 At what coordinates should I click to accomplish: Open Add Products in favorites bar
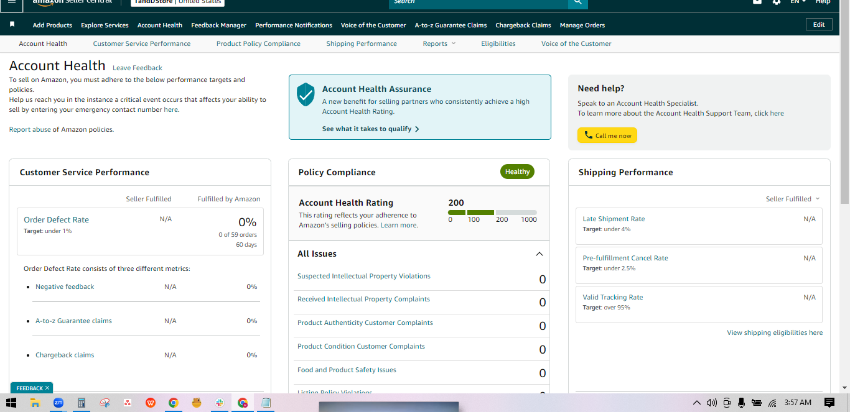[52, 25]
